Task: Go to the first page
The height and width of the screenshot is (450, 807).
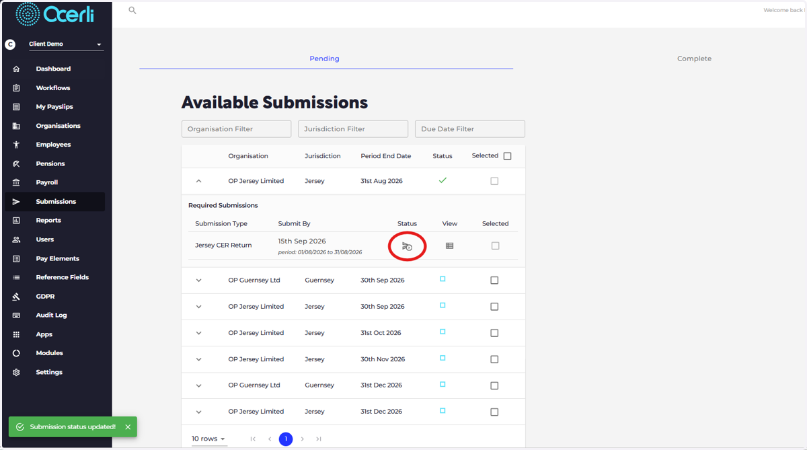Action: (x=253, y=439)
